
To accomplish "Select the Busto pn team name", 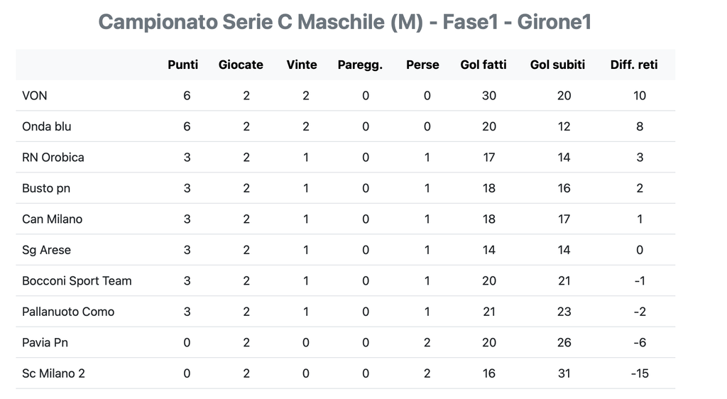I will 46,188.
